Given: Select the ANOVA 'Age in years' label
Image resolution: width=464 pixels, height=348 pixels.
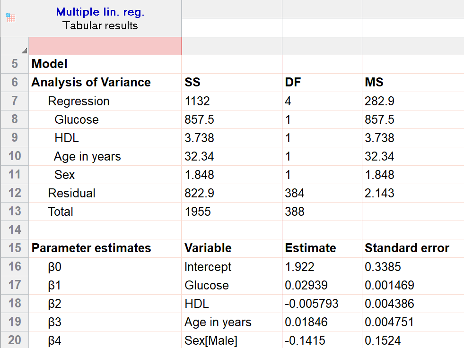Looking at the screenshot, I should [88, 156].
